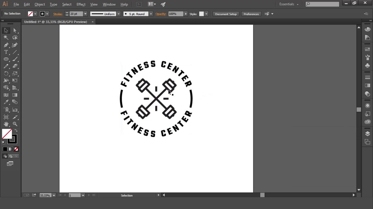Click the Stroke color box in toolbar
Screen dimensions: 373x209
[x=12, y=139]
